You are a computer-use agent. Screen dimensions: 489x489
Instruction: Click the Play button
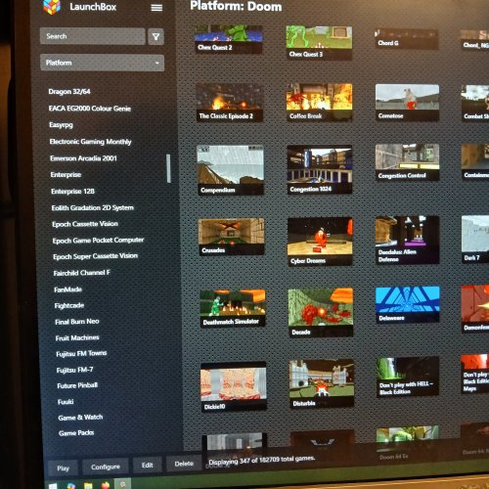[x=63, y=468]
